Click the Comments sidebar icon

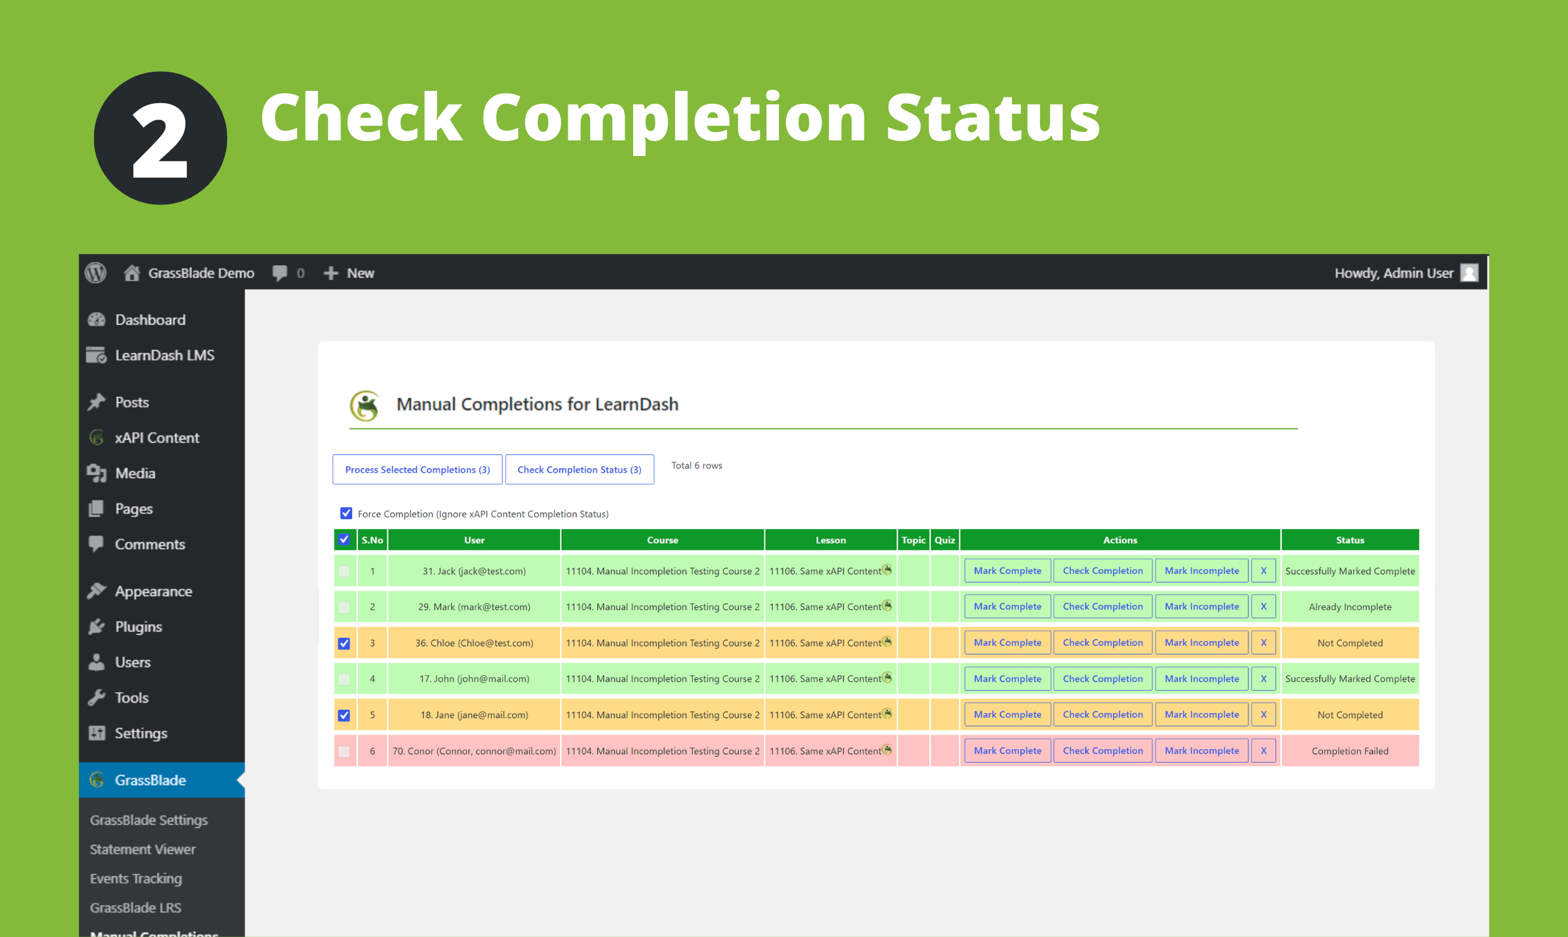pyautogui.click(x=97, y=544)
